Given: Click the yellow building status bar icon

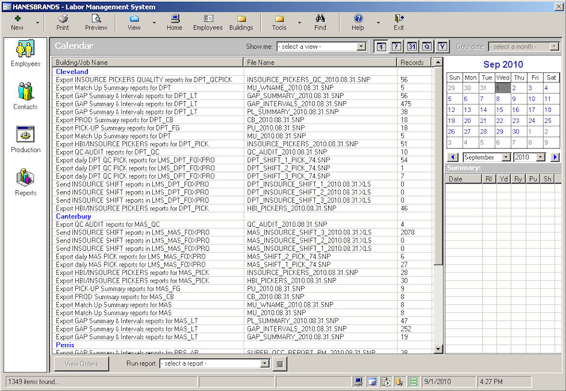Looking at the screenshot, I should 400,381.
